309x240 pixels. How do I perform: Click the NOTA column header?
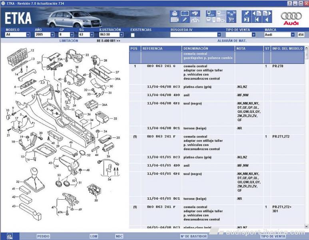point(249,48)
